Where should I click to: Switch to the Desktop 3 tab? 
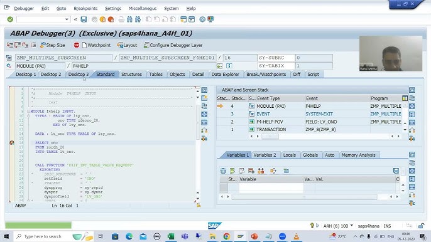[x=79, y=75]
